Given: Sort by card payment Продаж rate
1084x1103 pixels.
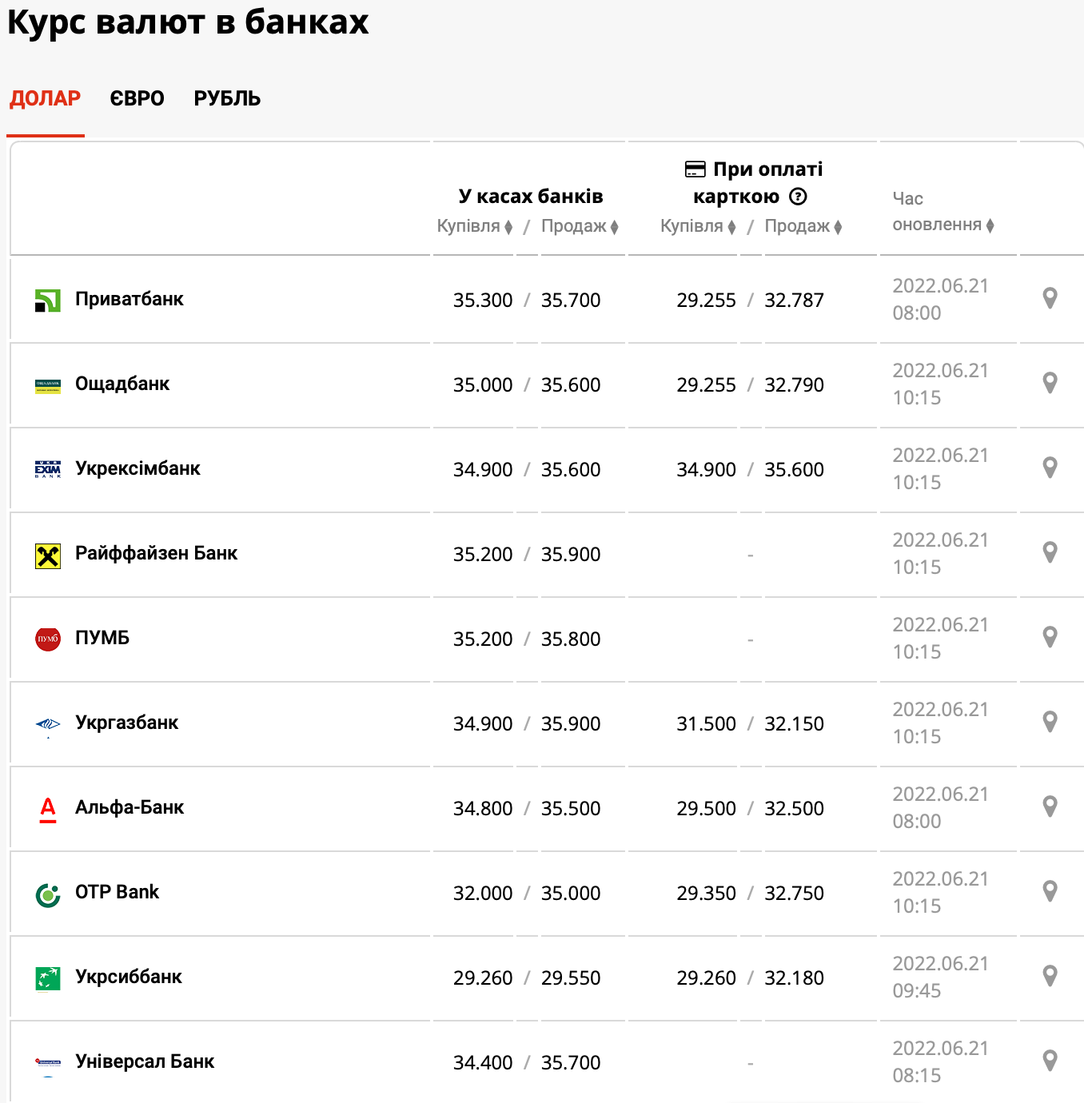Looking at the screenshot, I should pos(803,226).
